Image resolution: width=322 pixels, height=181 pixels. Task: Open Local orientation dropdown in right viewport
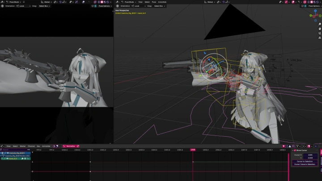point(138,6)
